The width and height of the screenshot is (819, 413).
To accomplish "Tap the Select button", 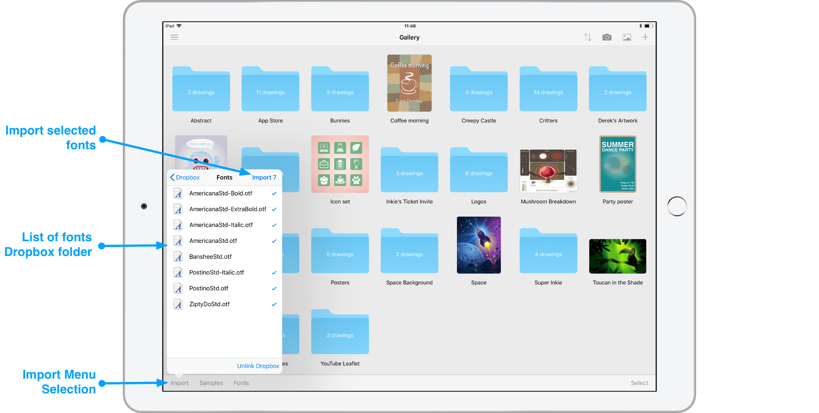I will (x=639, y=383).
